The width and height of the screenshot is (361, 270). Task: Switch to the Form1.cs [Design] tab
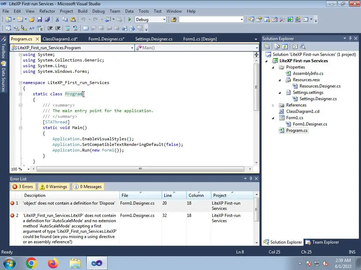[200, 39]
